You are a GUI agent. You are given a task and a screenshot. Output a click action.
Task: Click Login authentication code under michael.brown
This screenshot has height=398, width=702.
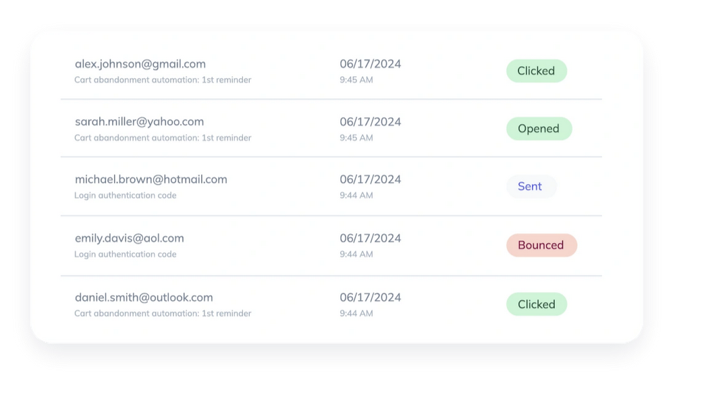pyautogui.click(x=126, y=196)
